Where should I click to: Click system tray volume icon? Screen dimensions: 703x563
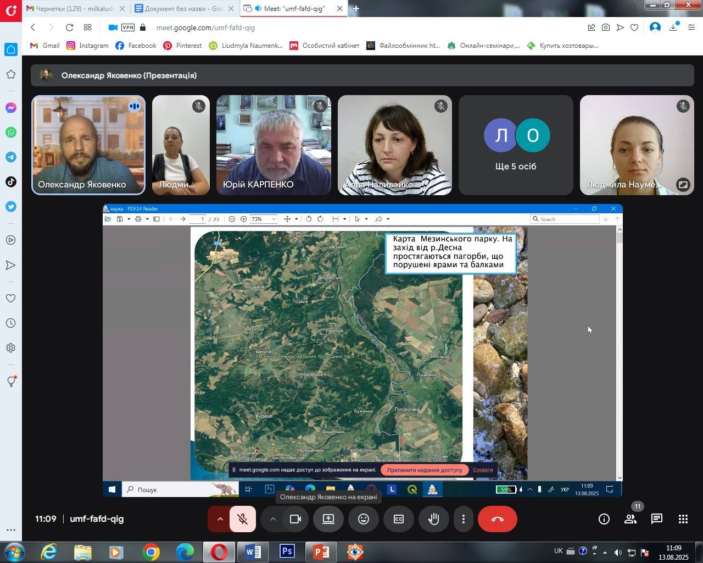(618, 553)
